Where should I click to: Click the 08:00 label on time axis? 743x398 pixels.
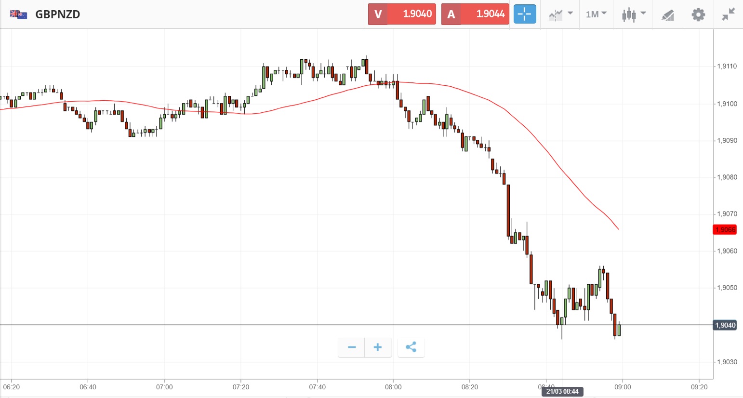click(393, 387)
